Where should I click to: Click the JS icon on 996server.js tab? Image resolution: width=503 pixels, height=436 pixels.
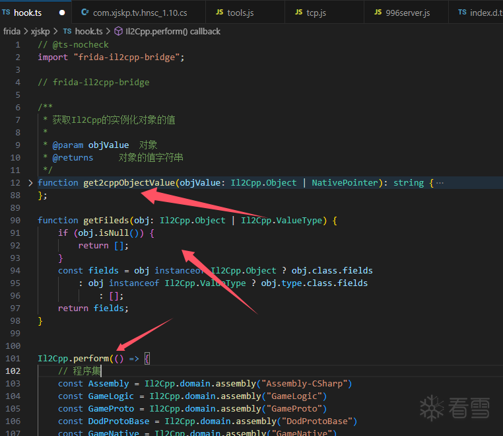coord(378,12)
